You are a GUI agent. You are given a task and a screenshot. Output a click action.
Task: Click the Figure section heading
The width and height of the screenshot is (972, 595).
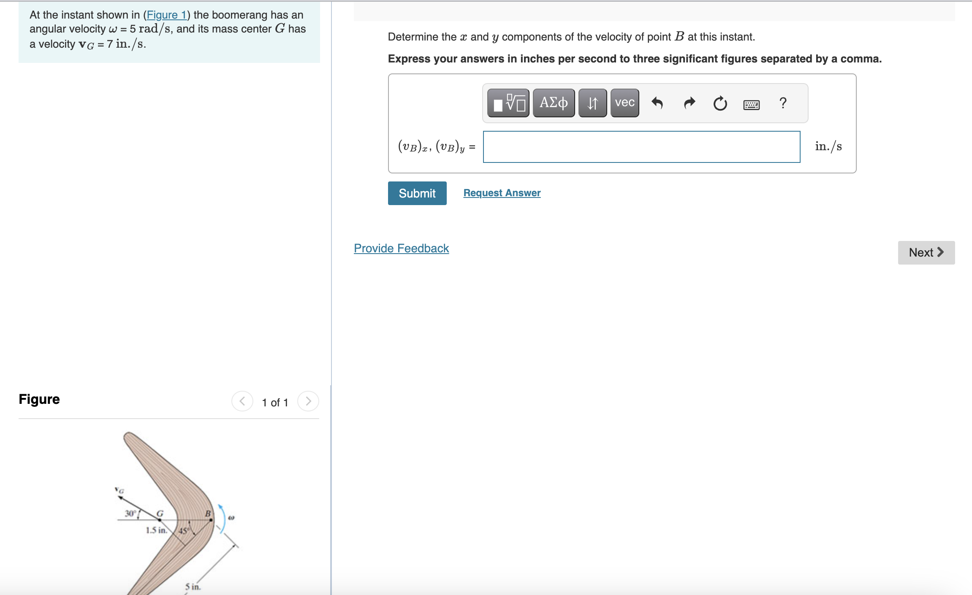pyautogui.click(x=39, y=399)
